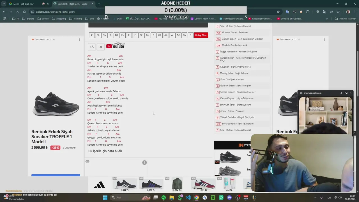Open 30 Years of Business bookmark
The image size is (359, 202).
click(289, 19)
